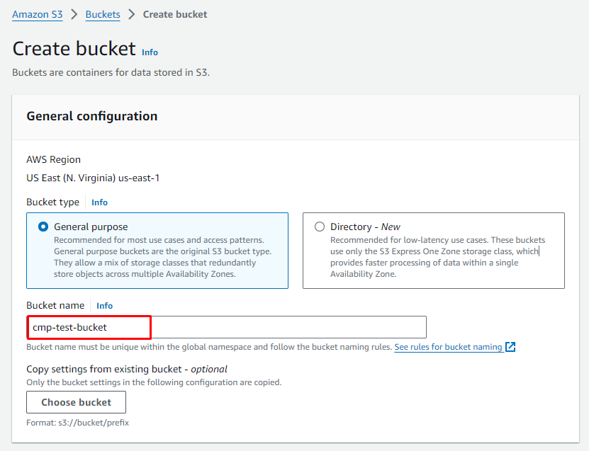Viewport: 589px width, 451px height.
Task: Click the chevron after Buckets breadcrumb
Action: point(131,14)
